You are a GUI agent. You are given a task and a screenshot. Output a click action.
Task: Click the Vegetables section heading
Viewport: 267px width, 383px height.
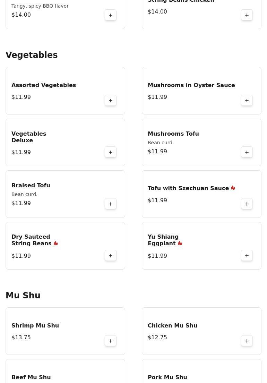point(32,55)
